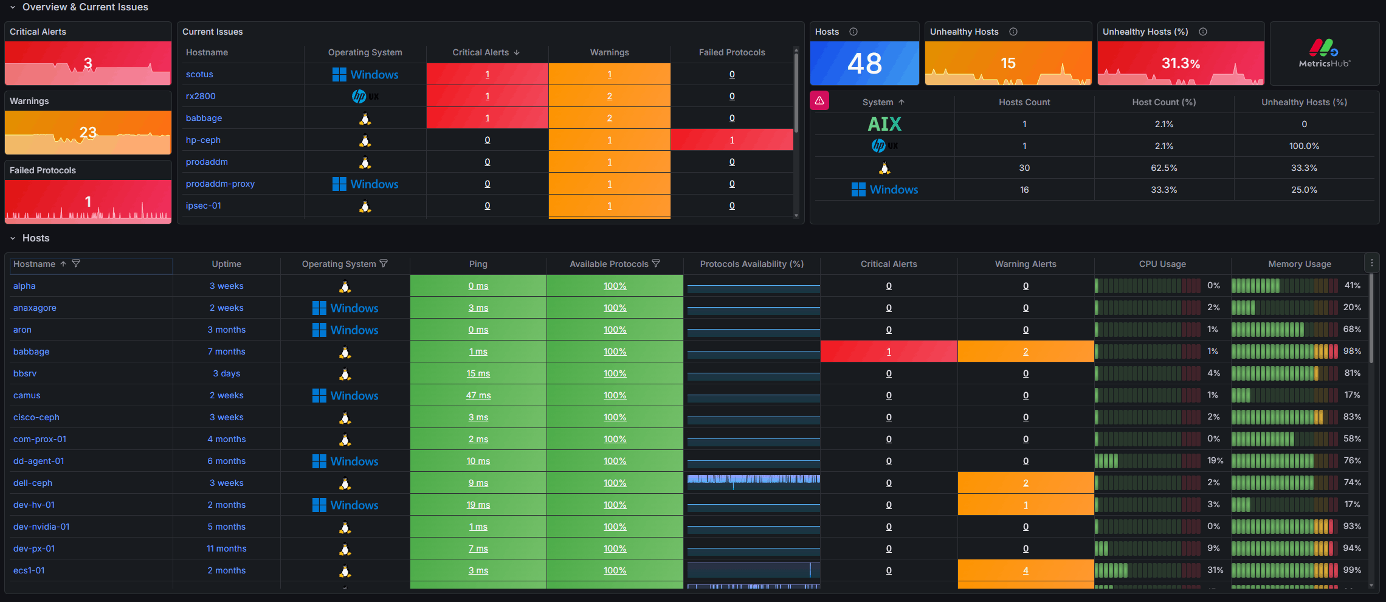
Task: Open the Available Protocols column filter
Action: point(657,263)
